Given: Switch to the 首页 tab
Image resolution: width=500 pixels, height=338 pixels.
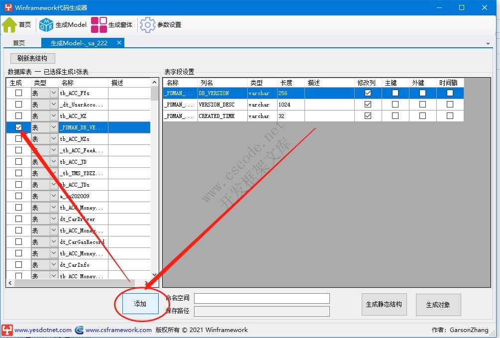Looking at the screenshot, I should 19,43.
